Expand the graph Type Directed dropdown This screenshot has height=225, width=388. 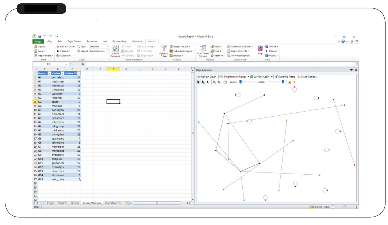point(107,47)
